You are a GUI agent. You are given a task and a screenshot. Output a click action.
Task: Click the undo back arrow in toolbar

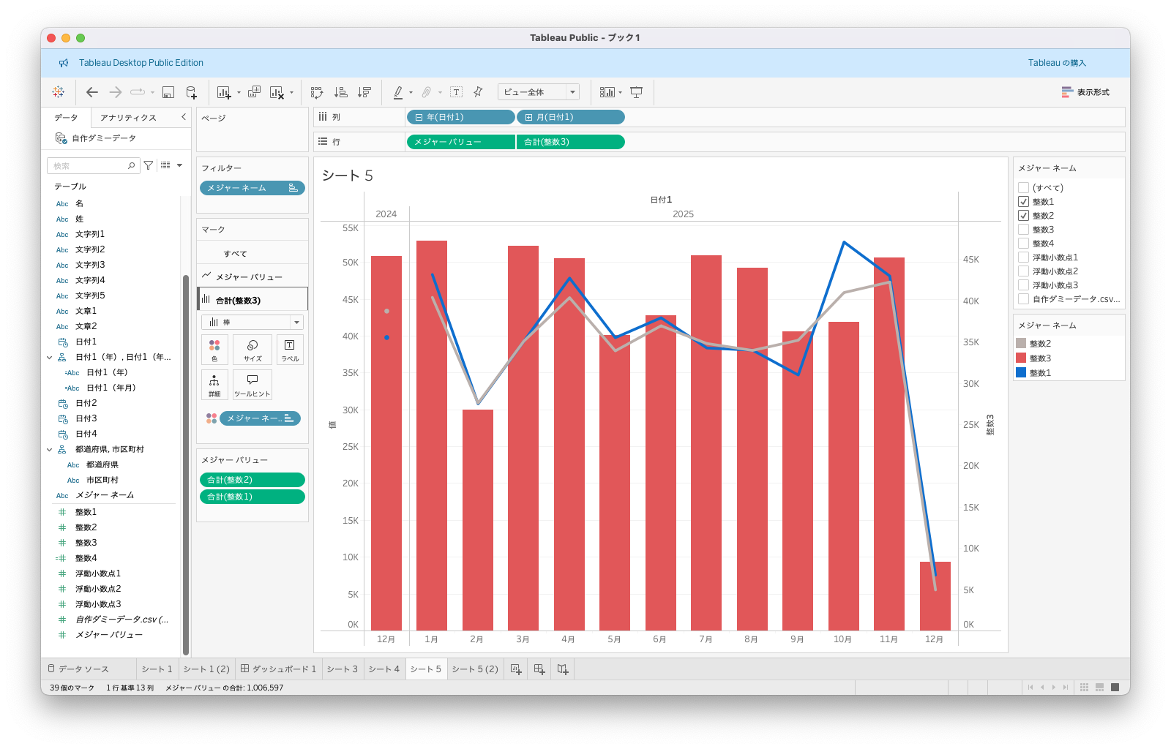tap(92, 92)
